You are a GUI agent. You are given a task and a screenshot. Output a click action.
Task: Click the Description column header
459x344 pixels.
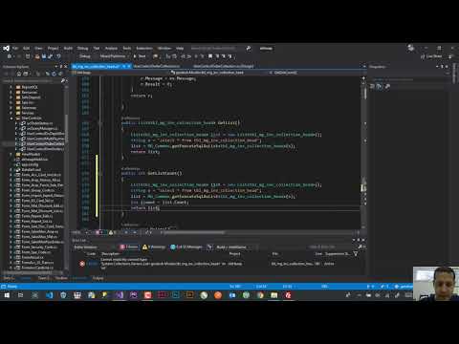point(110,254)
